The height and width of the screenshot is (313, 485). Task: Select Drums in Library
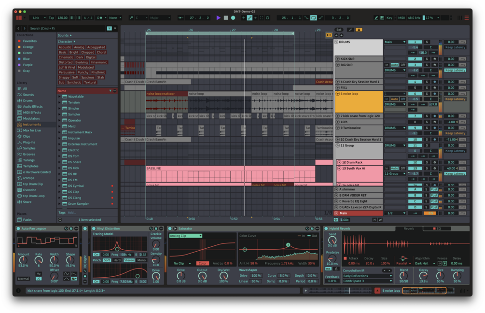(x=28, y=100)
